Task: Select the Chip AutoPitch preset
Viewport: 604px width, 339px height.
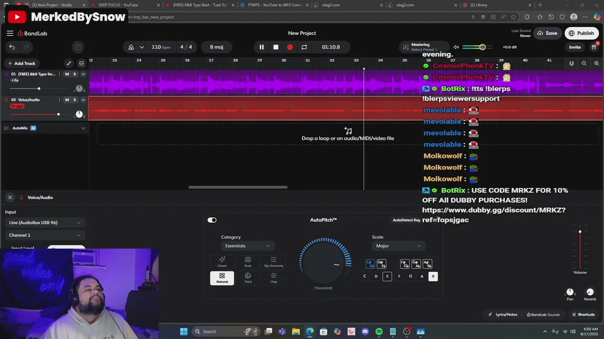Action: point(274,278)
